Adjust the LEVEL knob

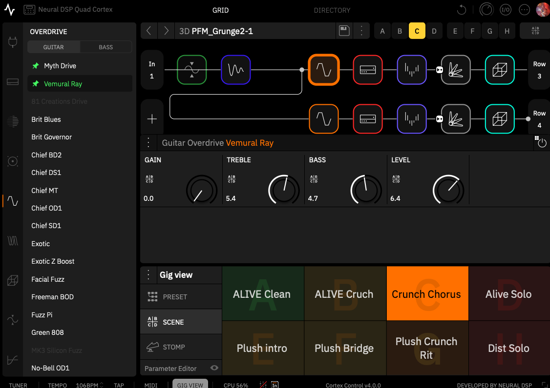[448, 190]
